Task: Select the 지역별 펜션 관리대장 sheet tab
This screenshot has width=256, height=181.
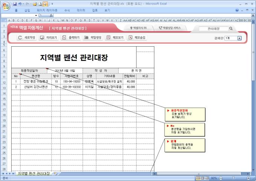Action: pos(34,173)
